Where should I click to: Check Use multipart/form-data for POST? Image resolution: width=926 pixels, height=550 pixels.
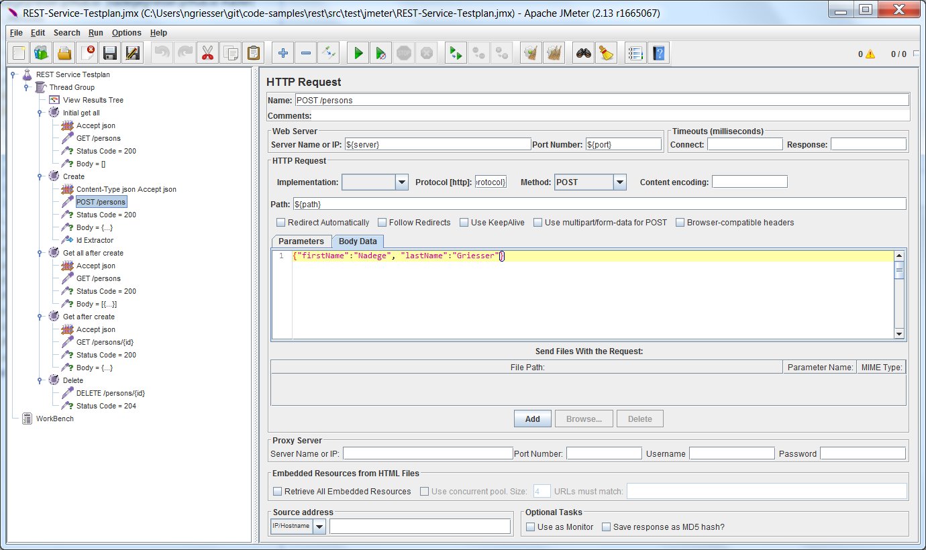(538, 223)
